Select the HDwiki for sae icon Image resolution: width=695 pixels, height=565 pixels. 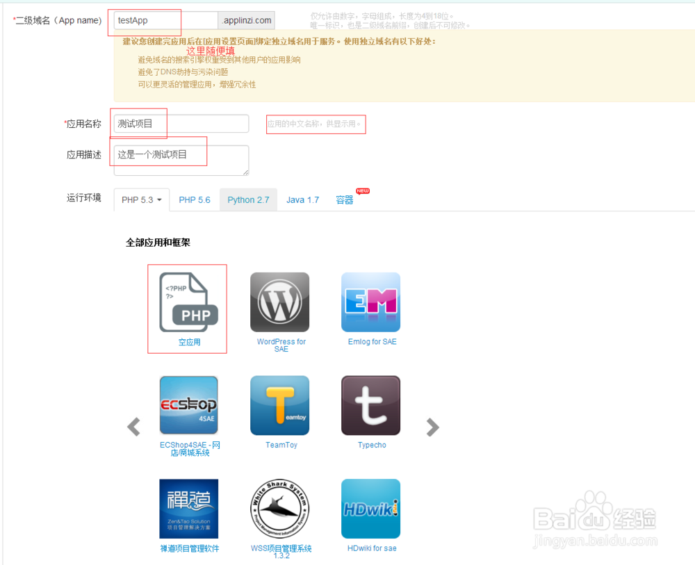point(370,509)
